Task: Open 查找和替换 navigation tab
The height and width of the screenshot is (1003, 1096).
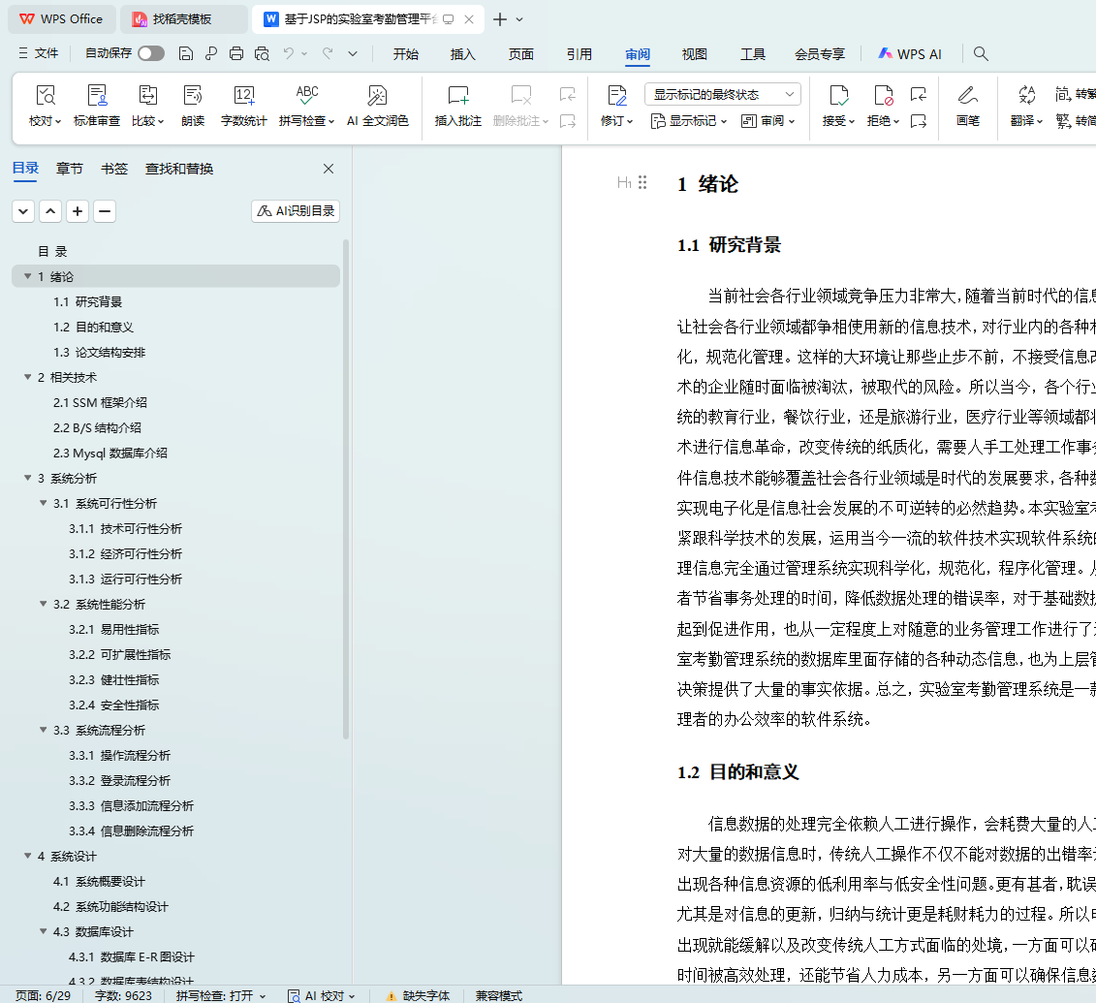Action: [x=179, y=169]
